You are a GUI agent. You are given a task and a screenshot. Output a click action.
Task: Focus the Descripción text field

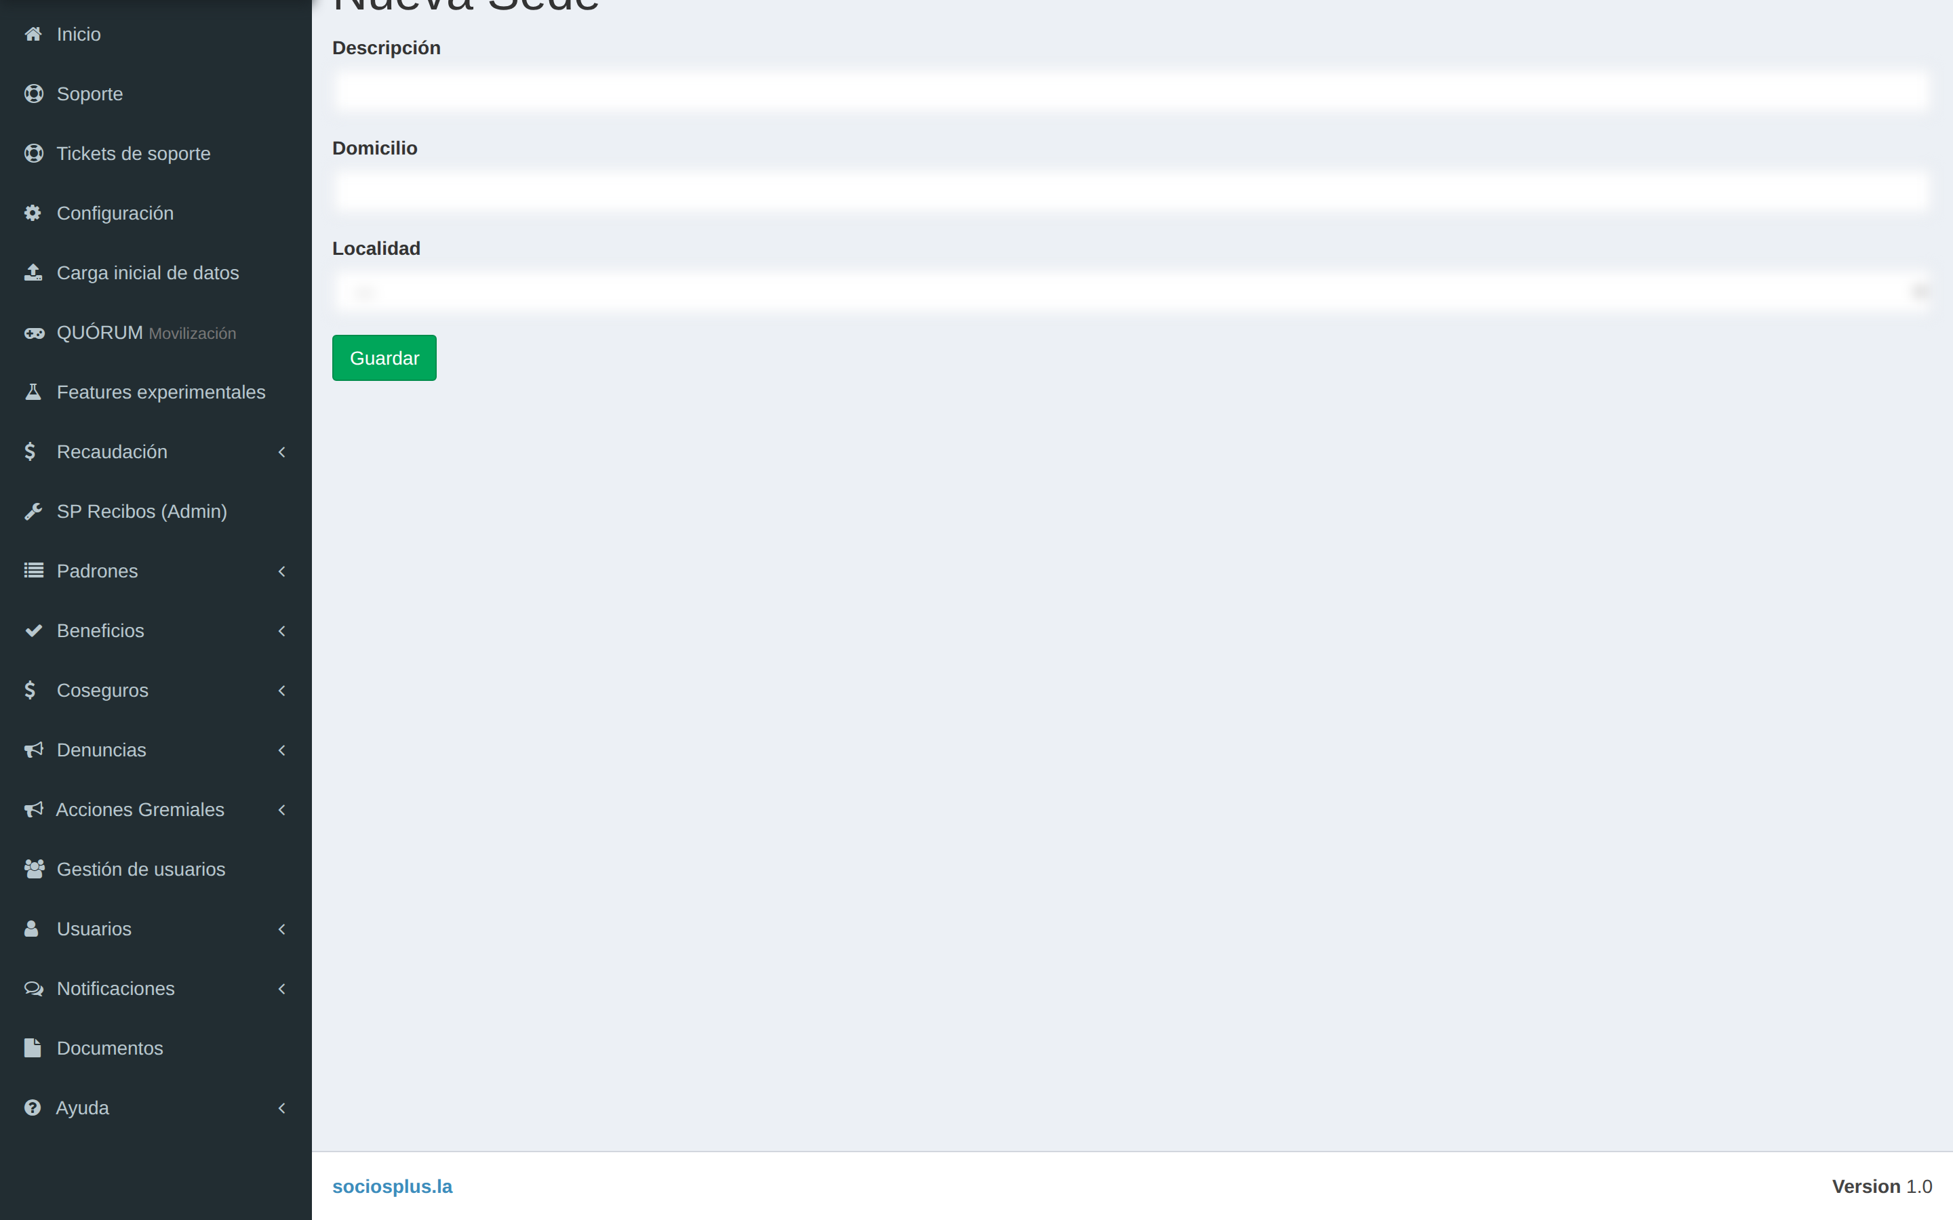point(1131,90)
